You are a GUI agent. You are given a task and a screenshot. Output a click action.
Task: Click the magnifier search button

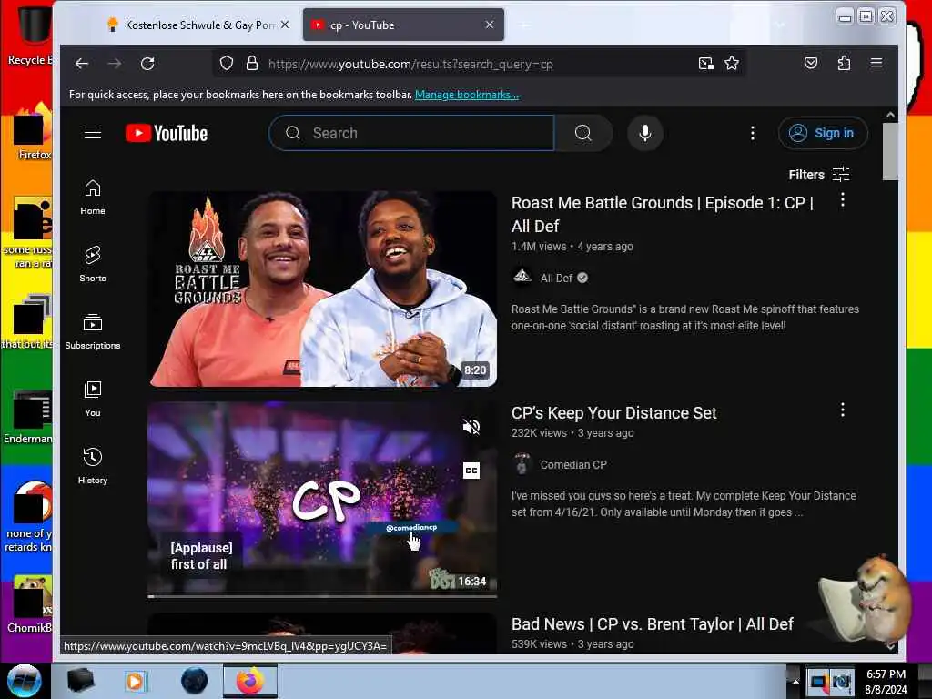tap(583, 133)
